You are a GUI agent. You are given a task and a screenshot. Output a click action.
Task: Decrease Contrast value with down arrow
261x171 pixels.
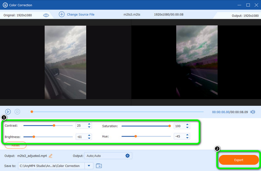[89, 127]
